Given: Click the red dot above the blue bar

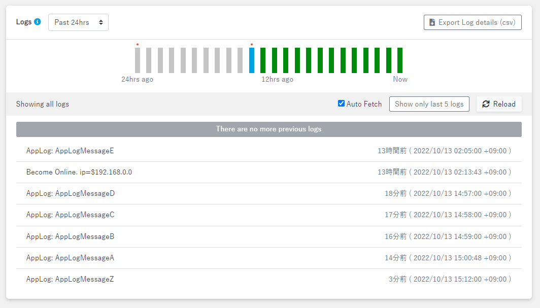Looking at the screenshot, I should click(252, 45).
